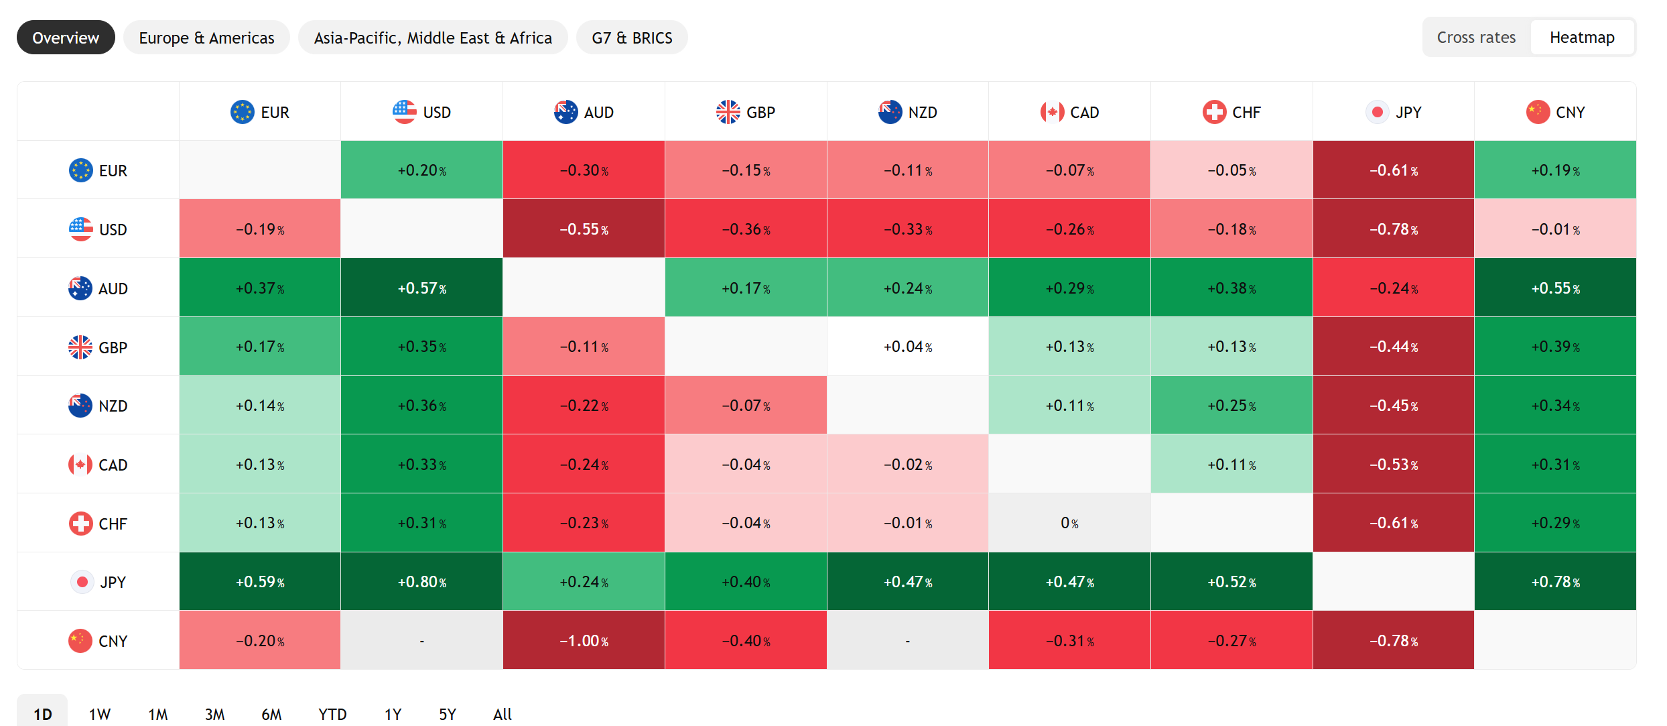Click the JPY/USD +0.80% heatmap cell
Screen dimensions: 1667x726
pyautogui.click(x=422, y=581)
